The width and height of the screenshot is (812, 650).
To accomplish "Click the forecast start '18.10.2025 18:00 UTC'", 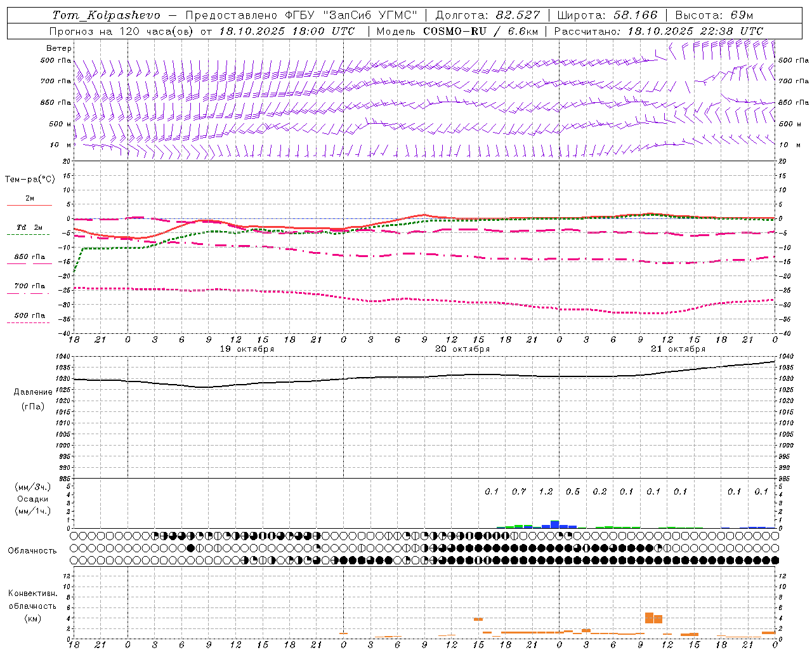I will pyautogui.click(x=287, y=31).
